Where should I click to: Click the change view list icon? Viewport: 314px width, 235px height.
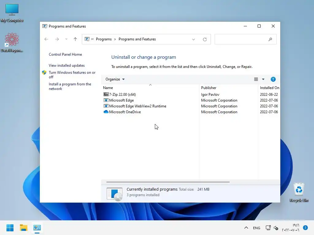click(x=256, y=79)
